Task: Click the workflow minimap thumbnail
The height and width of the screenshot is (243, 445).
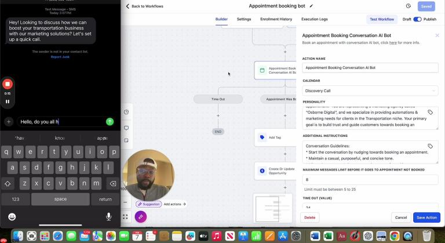Action: click(x=273, y=209)
